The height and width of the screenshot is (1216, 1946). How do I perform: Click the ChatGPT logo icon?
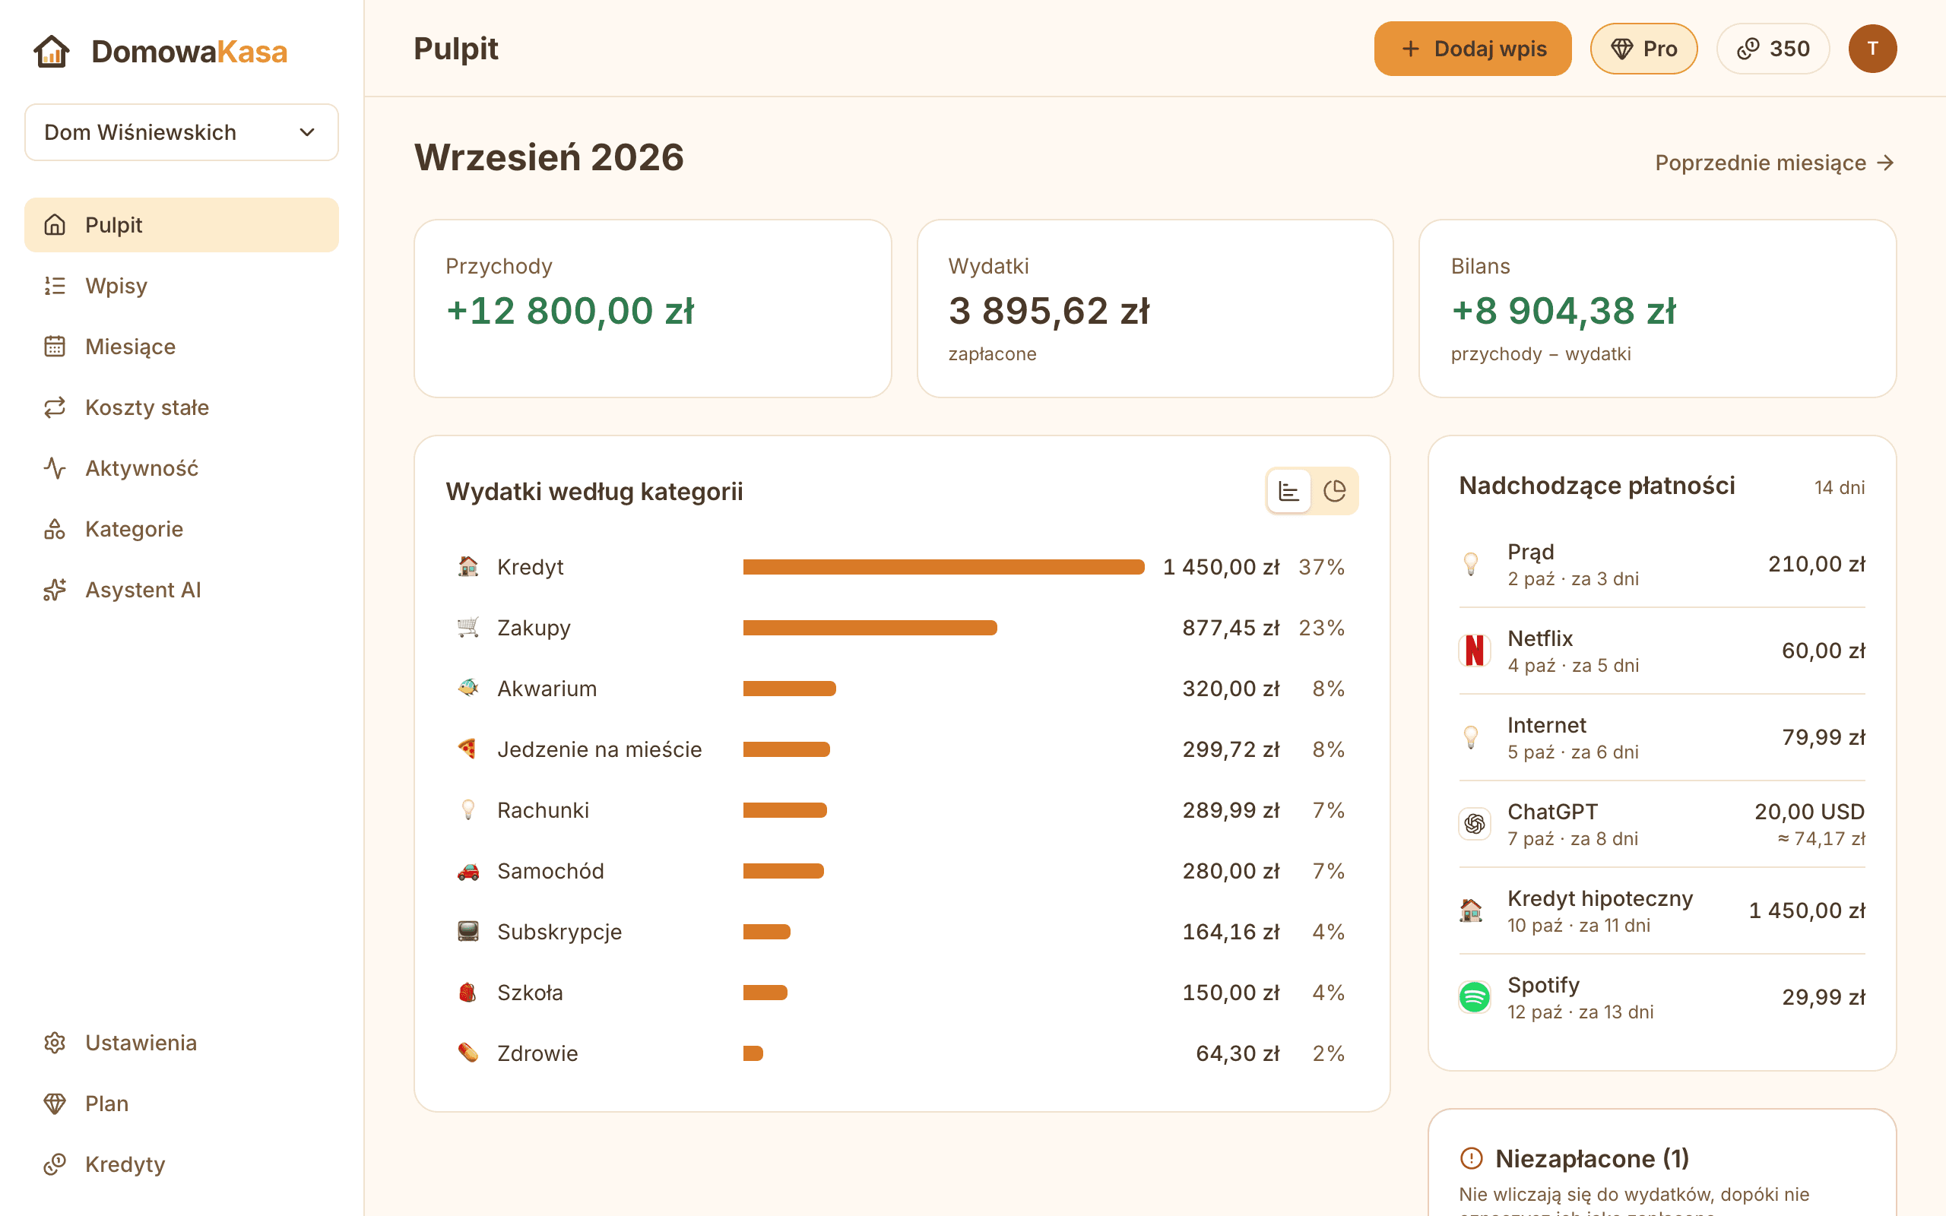pos(1474,824)
